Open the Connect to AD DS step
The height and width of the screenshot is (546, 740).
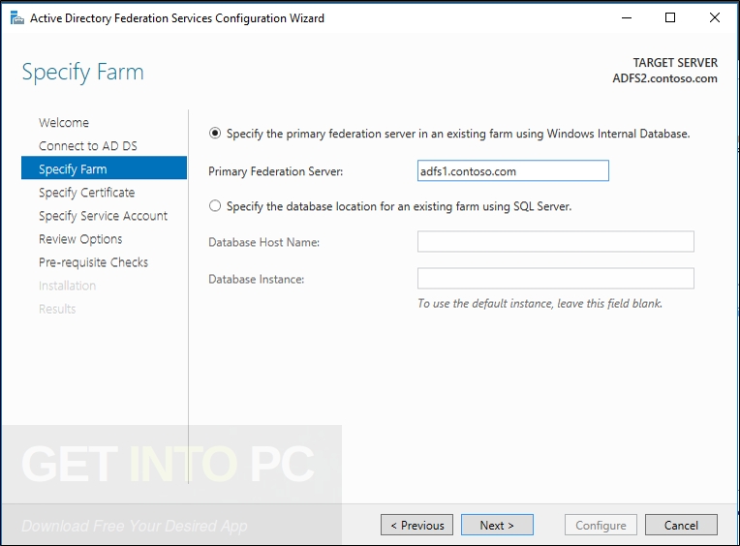(88, 145)
